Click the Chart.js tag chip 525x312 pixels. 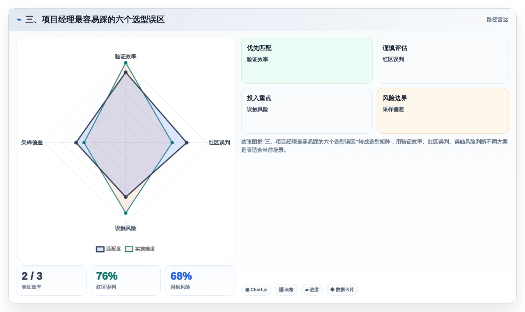click(x=256, y=289)
